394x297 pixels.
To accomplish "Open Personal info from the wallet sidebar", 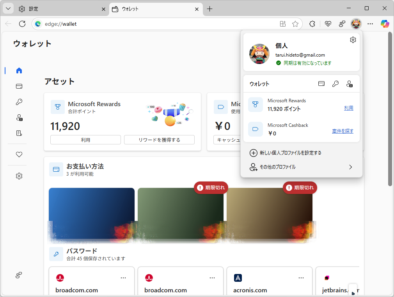I will (x=18, y=117).
